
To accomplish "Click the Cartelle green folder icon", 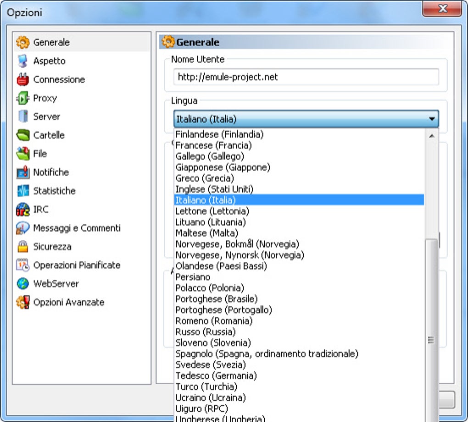I will (x=22, y=135).
